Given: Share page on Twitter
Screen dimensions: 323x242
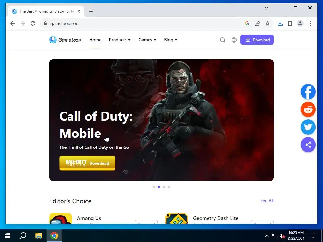Looking at the screenshot, I should (308, 127).
